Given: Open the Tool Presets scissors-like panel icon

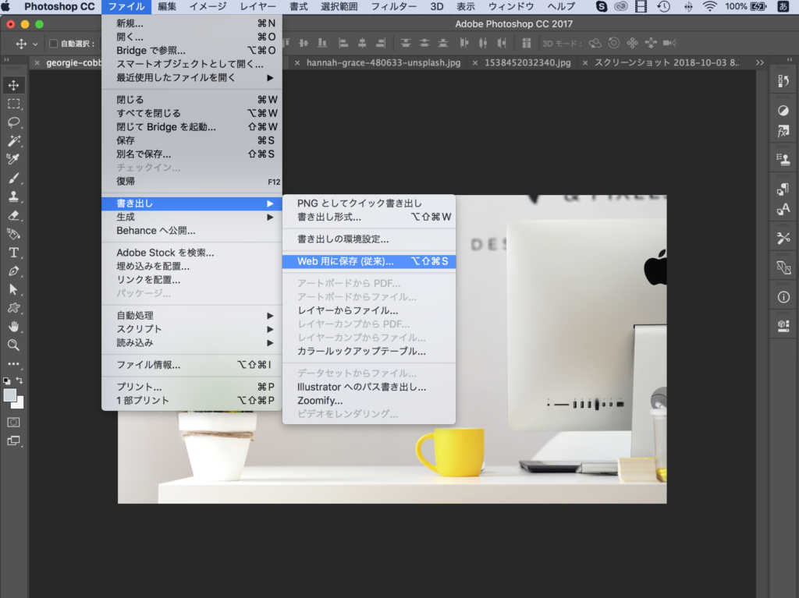Looking at the screenshot, I should (783, 238).
